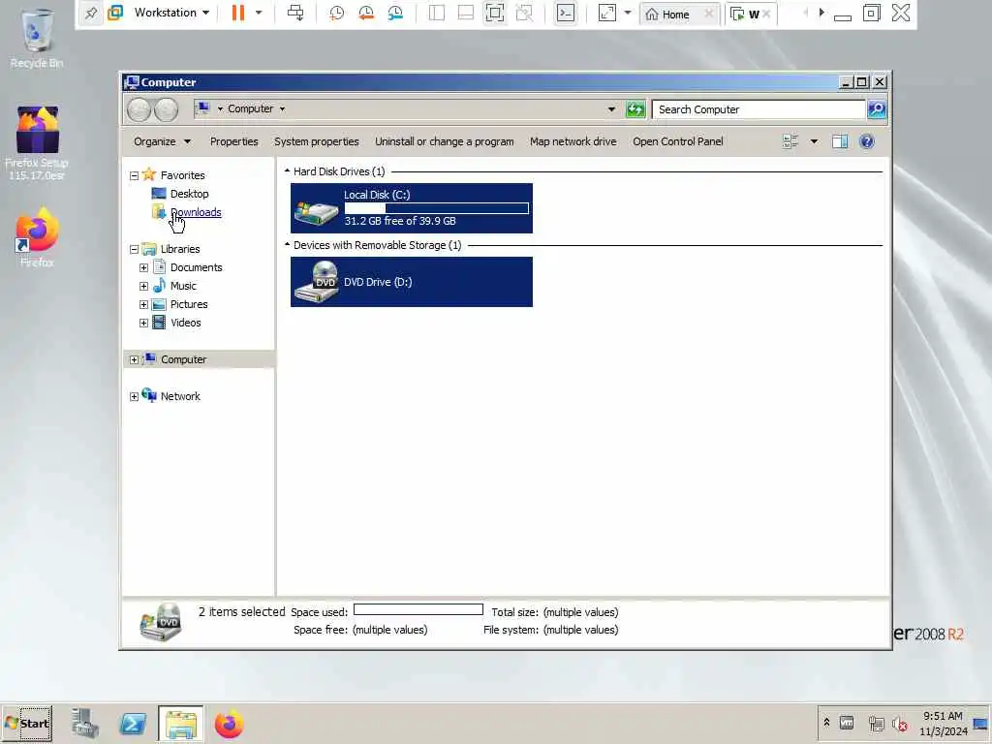The image size is (992, 744).
Task: Collapse the Devices with Removable Storage group
Action: tap(287, 245)
